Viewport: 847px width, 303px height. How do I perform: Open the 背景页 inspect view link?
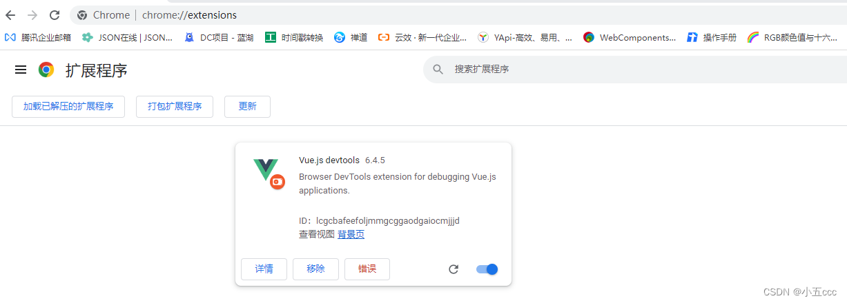(x=351, y=235)
